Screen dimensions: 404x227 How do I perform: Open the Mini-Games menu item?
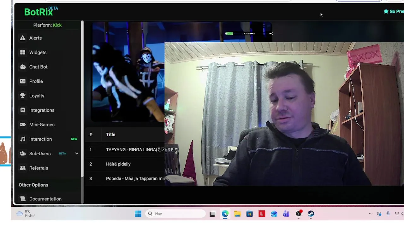coord(49,125)
